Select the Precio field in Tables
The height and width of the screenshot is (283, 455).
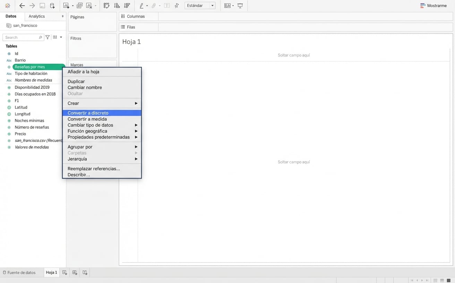20,134
